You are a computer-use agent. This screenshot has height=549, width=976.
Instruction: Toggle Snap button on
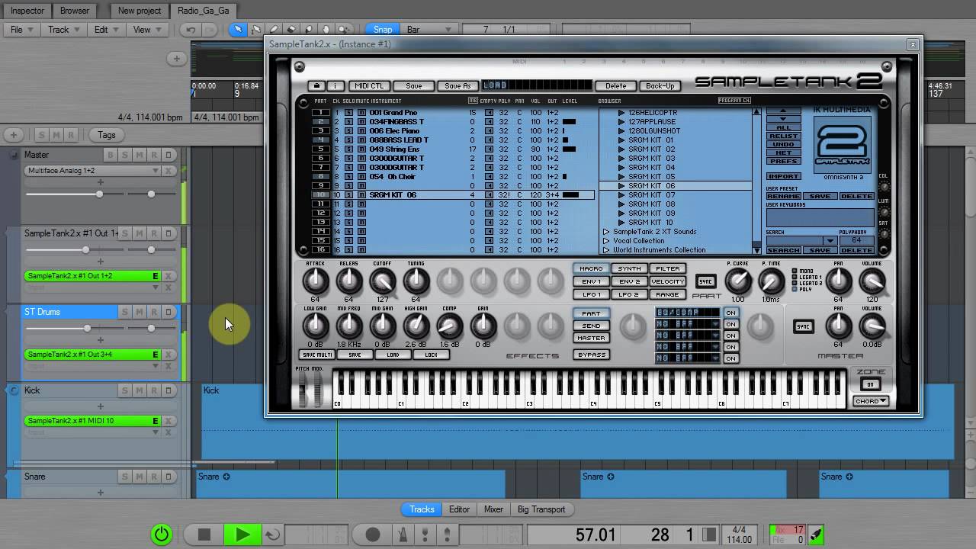coord(383,30)
